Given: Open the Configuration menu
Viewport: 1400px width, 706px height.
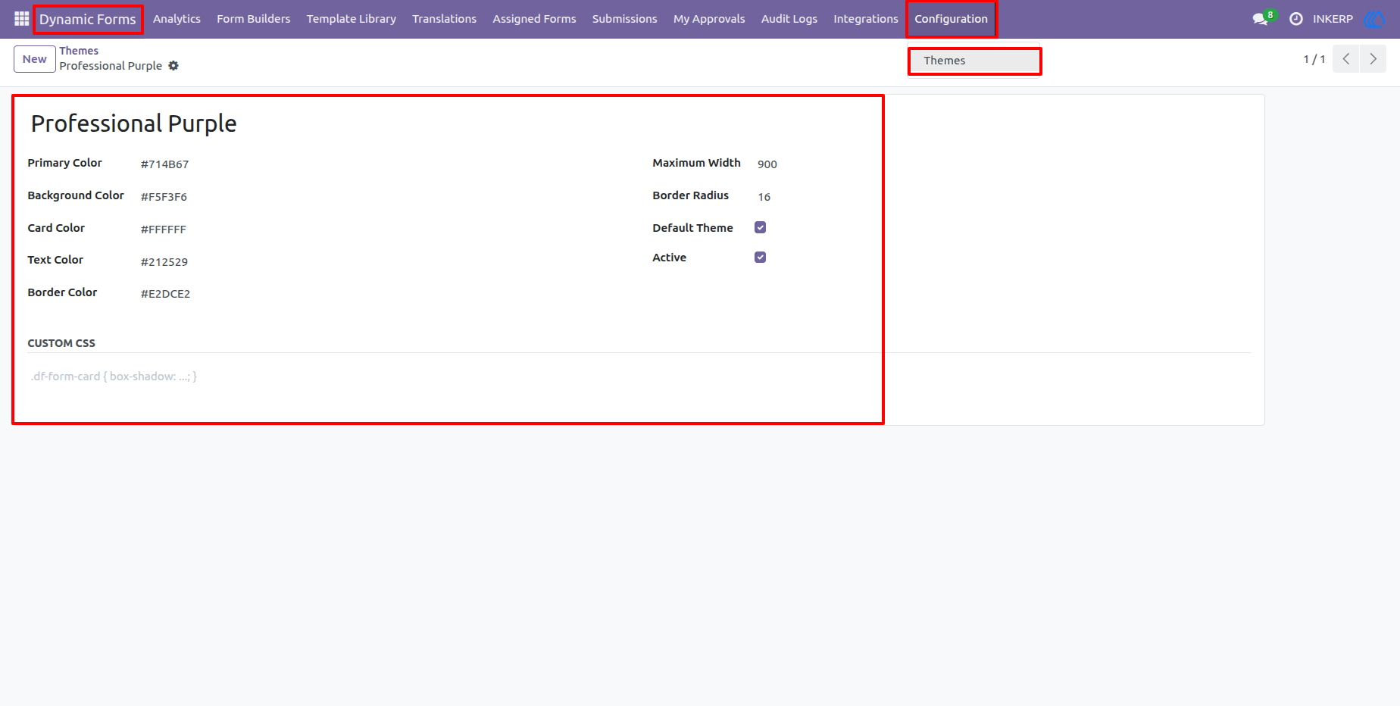Looking at the screenshot, I should pyautogui.click(x=951, y=19).
